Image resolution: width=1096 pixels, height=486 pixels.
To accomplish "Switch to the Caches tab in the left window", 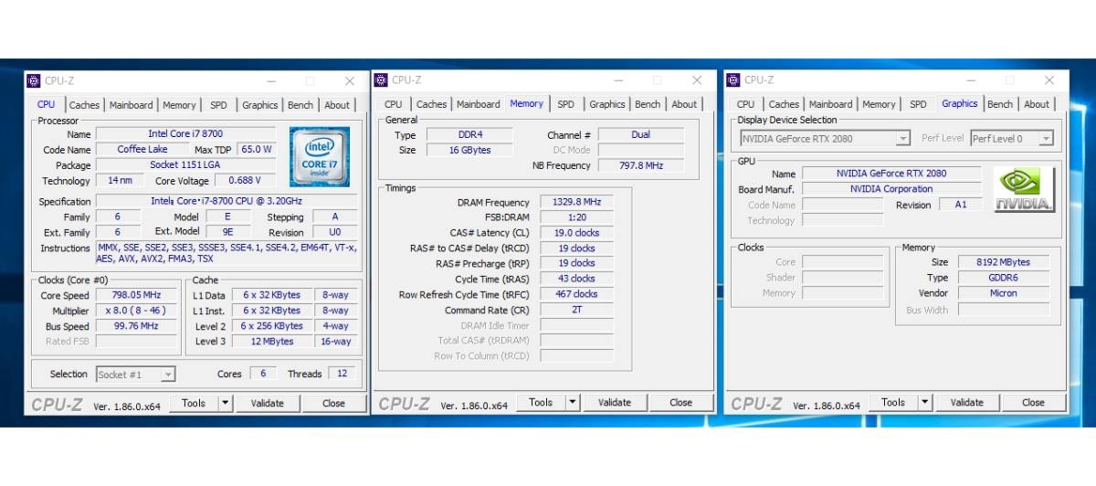I will (x=84, y=105).
